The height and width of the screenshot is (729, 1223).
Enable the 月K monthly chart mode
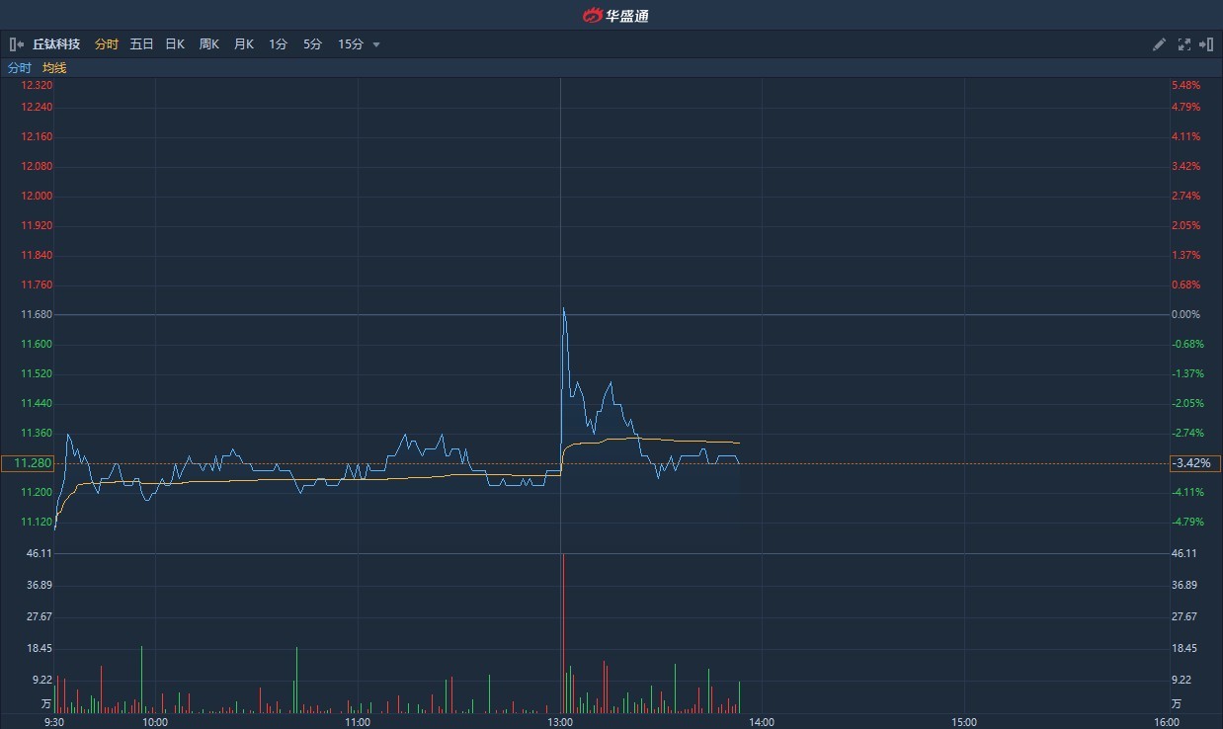click(x=243, y=44)
